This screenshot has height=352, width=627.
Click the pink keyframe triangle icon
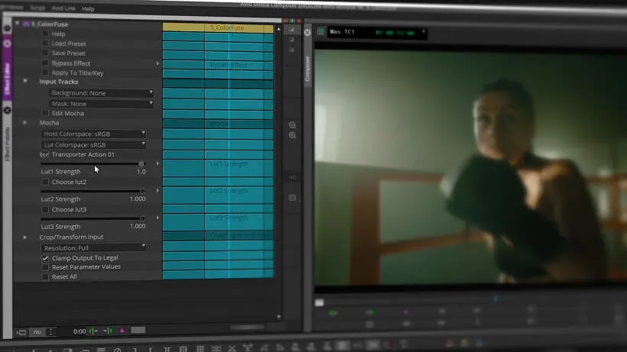122,331
